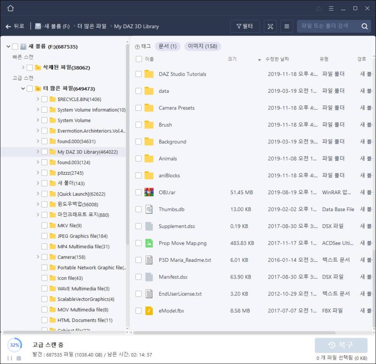The width and height of the screenshot is (376, 364).
Task: Sort by 이름 column header
Action: pos(149,59)
